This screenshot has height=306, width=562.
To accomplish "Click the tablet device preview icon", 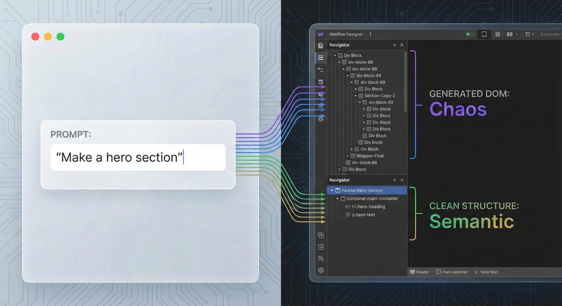I will coord(484,34).
